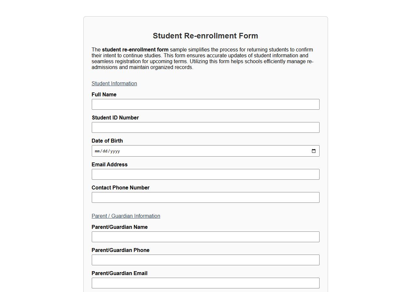Click the Contact Phone Number label
The image size is (411, 292).
click(120, 188)
